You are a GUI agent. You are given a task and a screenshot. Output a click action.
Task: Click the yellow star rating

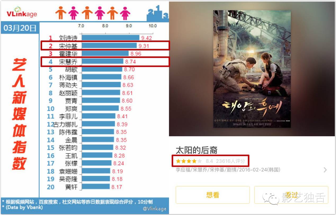[189, 161]
